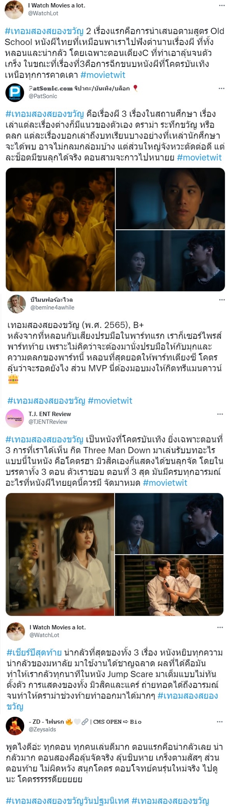Expand three-dot menu on bemine4awhile tweet
Image resolution: width=228 pixels, height=808 pixels.
point(222,299)
